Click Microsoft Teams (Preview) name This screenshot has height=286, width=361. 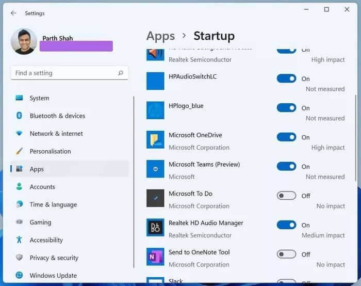(x=204, y=164)
